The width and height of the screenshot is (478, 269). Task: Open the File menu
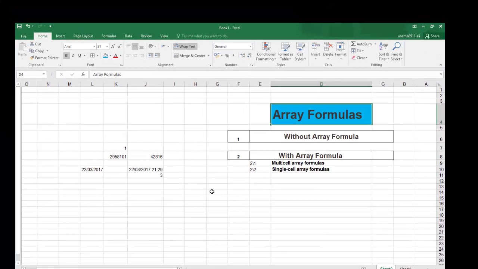(x=24, y=36)
